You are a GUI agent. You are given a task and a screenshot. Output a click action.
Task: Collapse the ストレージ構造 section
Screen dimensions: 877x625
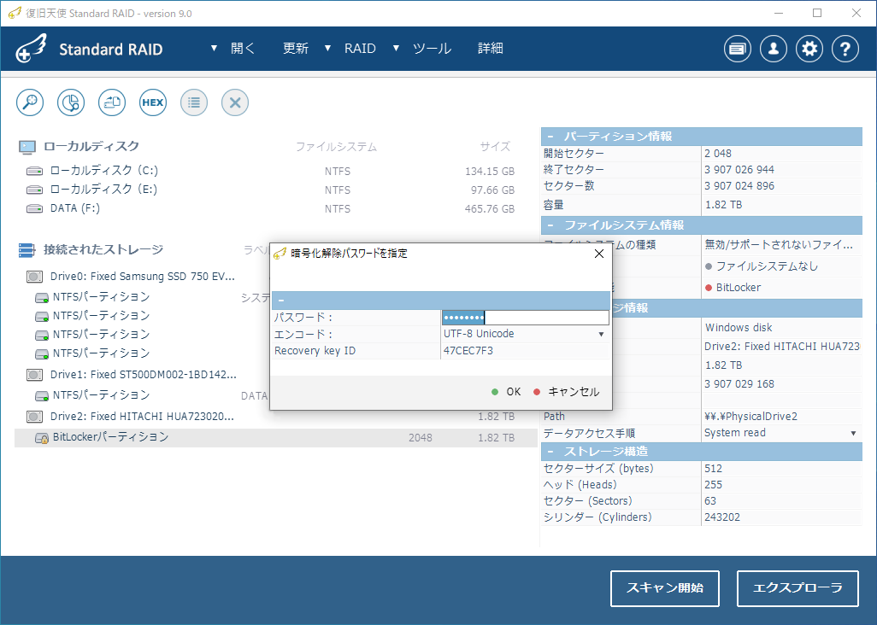pos(550,452)
